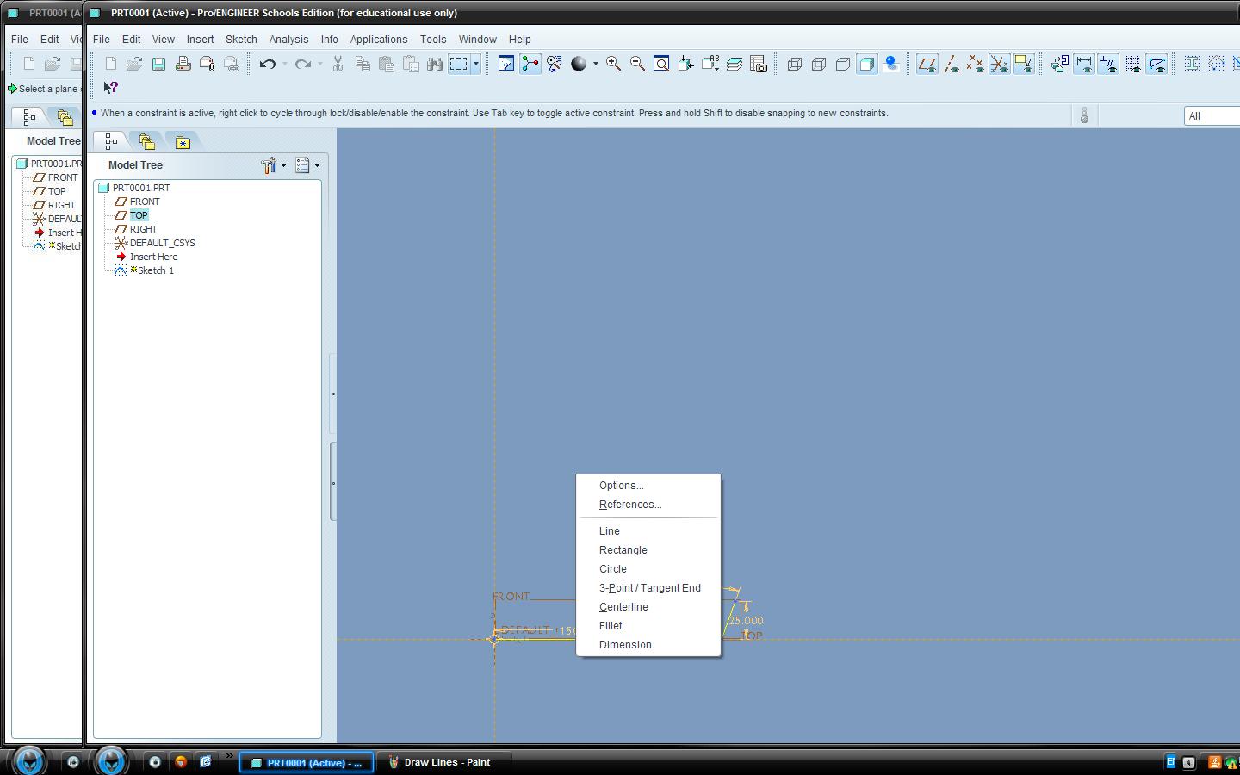Click the What's This help cursor icon
The height and width of the screenshot is (775, 1240).
click(x=110, y=88)
